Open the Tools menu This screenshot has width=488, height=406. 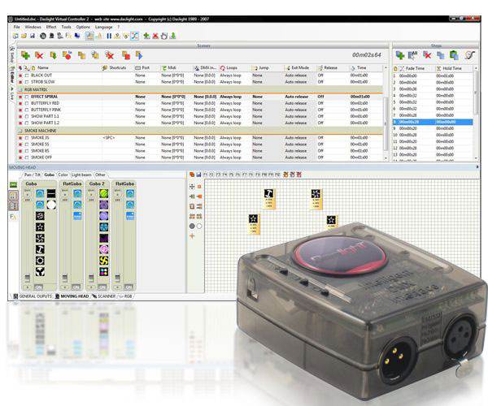point(67,27)
